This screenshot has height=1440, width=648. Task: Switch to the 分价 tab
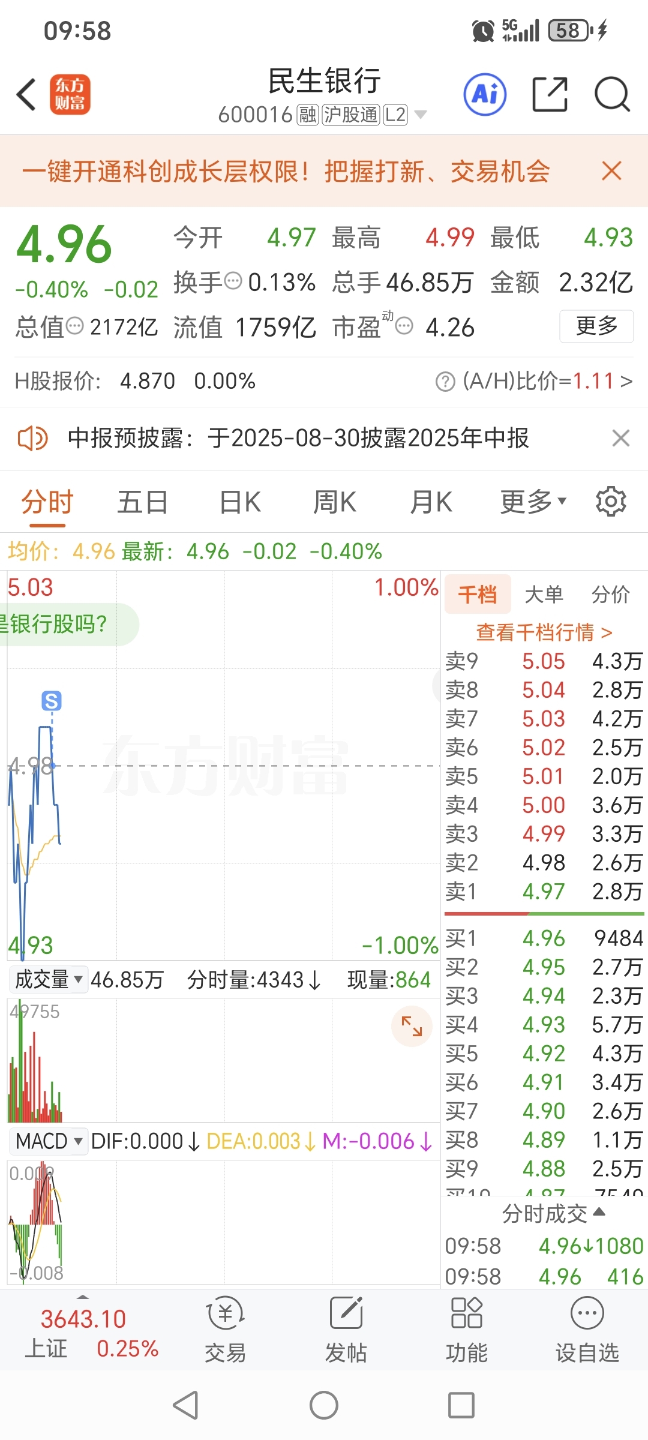click(x=611, y=594)
